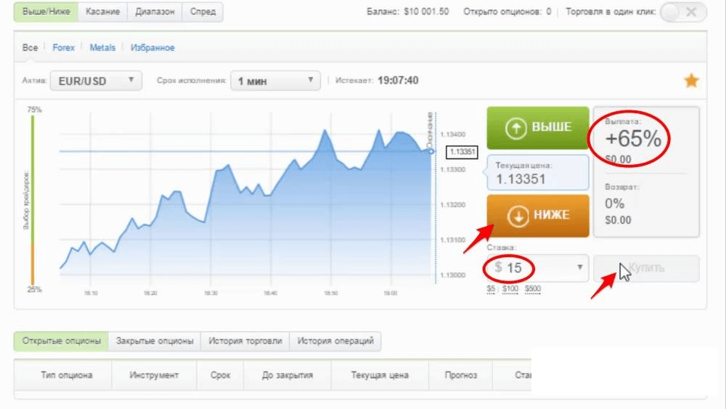The image size is (726, 409).
Task: Open the Закрытые опционы tab
Action: (x=155, y=341)
